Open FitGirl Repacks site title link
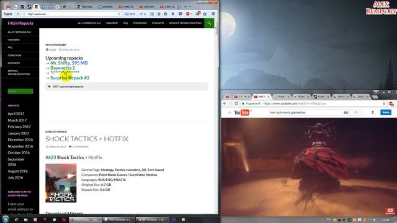The height and width of the screenshot is (223, 397). [x=20, y=23]
